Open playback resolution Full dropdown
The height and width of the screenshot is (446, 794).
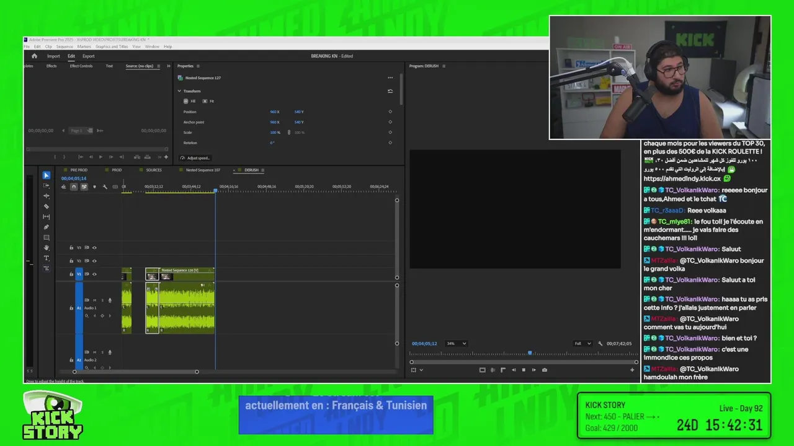point(582,343)
